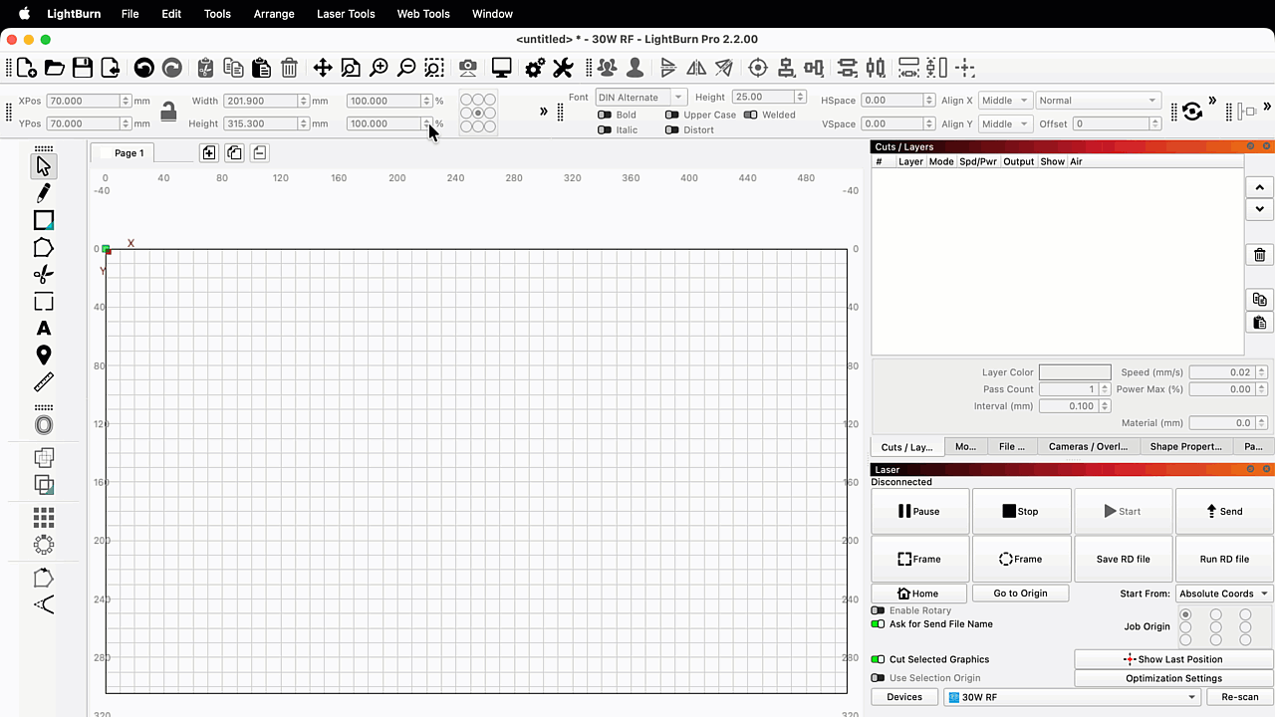Open the Align Y dropdown
This screenshot has width=1275, height=717.
(1005, 123)
